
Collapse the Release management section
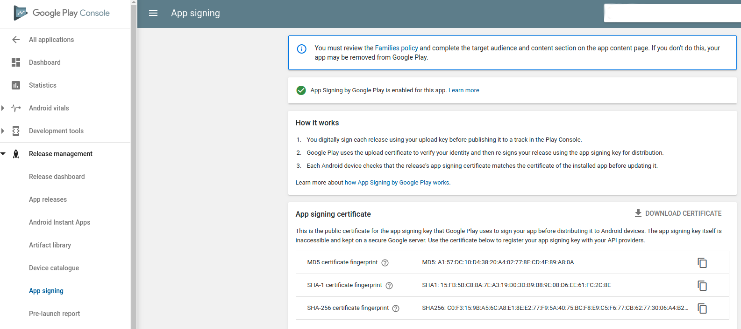(3, 154)
